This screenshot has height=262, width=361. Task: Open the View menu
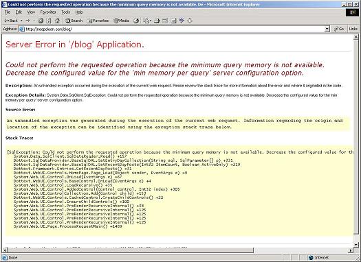pos(31,12)
